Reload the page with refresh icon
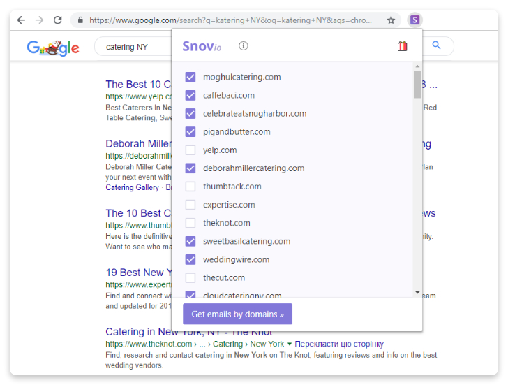 point(58,20)
